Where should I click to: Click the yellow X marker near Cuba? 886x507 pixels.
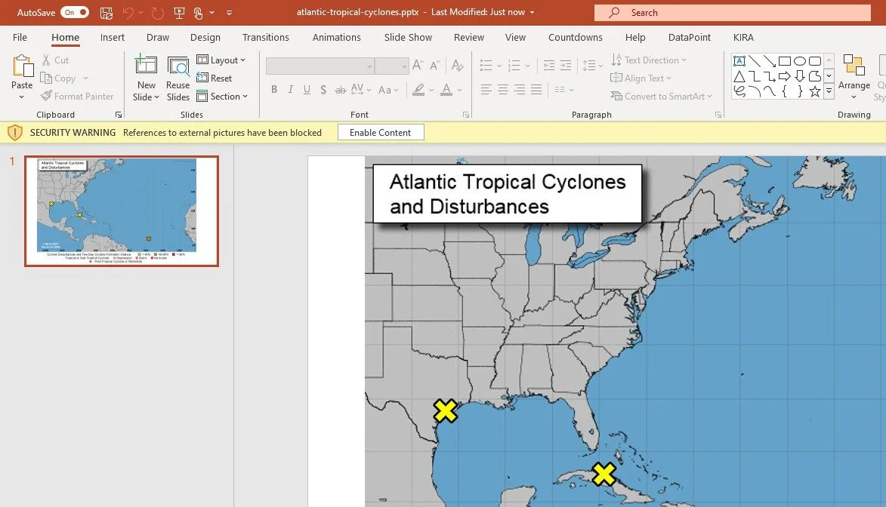click(604, 475)
